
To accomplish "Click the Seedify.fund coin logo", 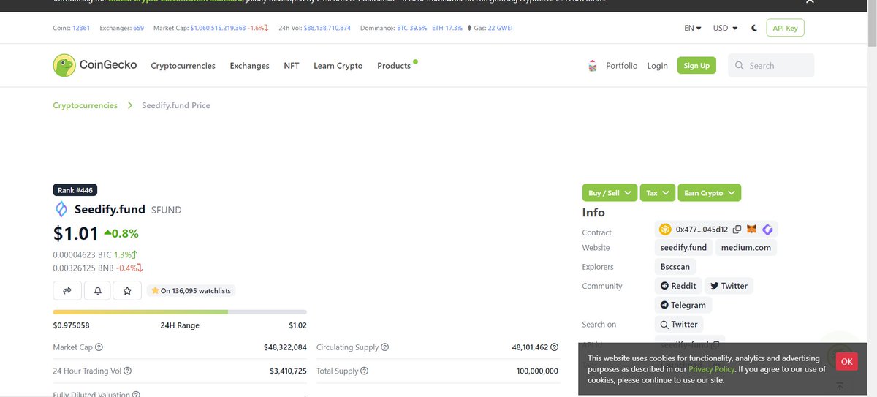I will tap(61, 210).
